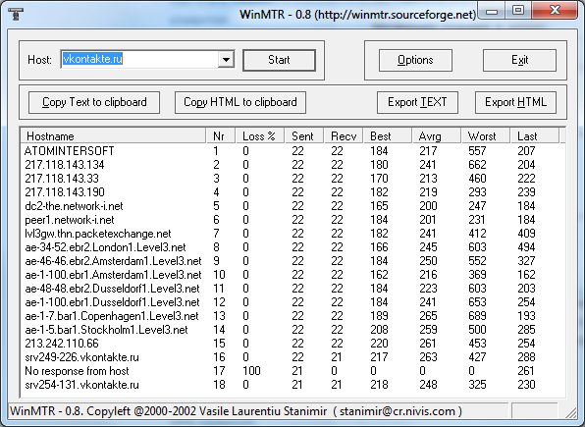Click the Avrg column header
585x427 pixels.
[436, 136]
